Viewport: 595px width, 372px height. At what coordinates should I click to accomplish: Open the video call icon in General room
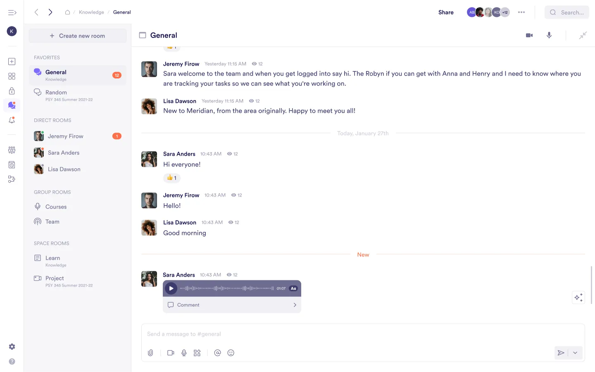tap(529, 35)
